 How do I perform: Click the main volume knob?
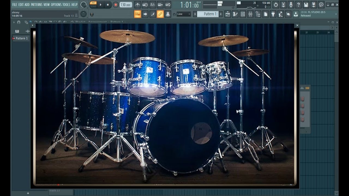[84, 5]
